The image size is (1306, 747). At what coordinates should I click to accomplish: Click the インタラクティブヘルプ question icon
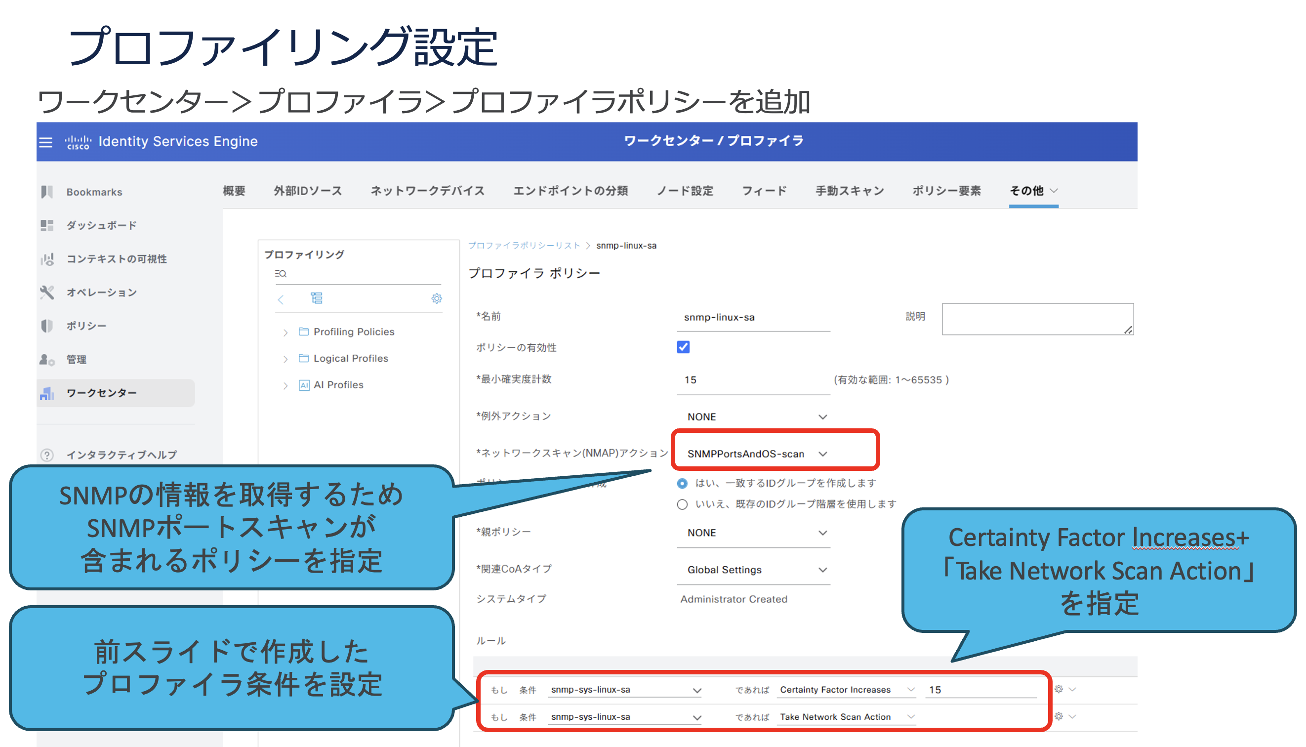coord(47,455)
